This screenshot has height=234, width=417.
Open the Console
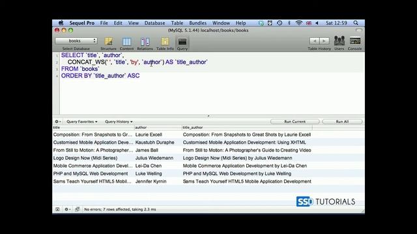354,44
